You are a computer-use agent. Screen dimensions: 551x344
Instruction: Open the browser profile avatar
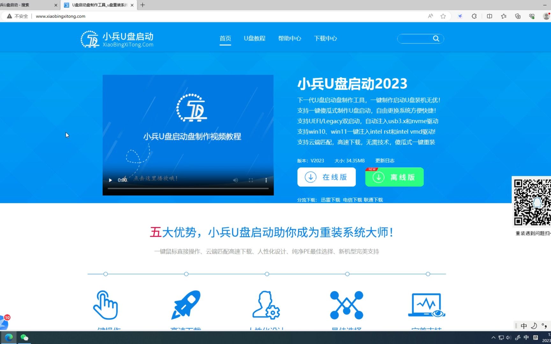(547, 16)
